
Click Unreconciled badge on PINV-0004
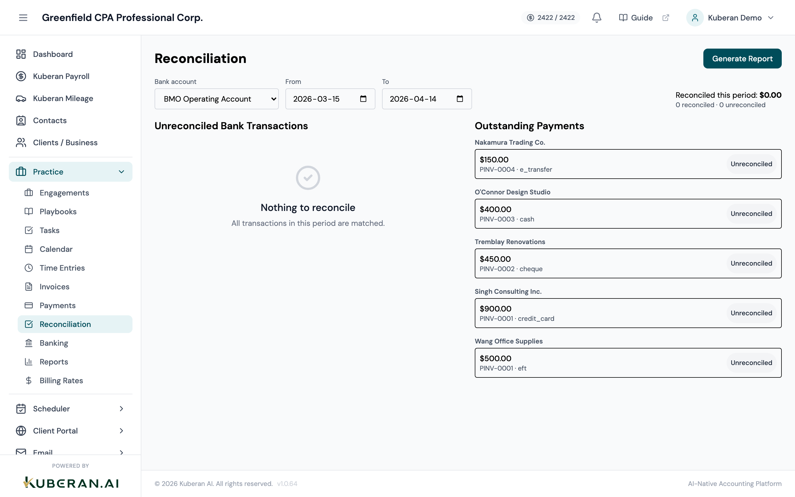pyautogui.click(x=751, y=164)
